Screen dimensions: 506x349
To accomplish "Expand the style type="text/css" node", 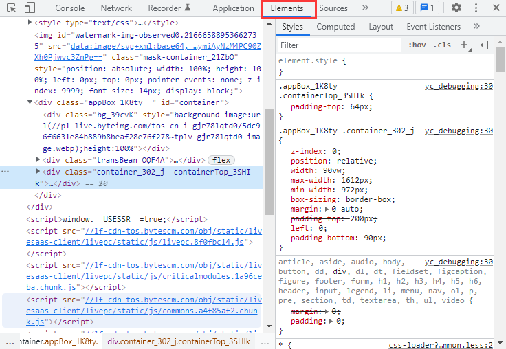I will [30, 22].
